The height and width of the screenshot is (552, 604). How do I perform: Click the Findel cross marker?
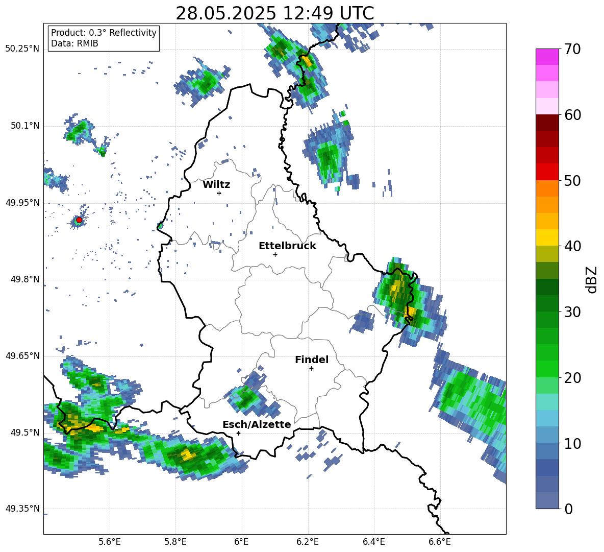(x=311, y=368)
